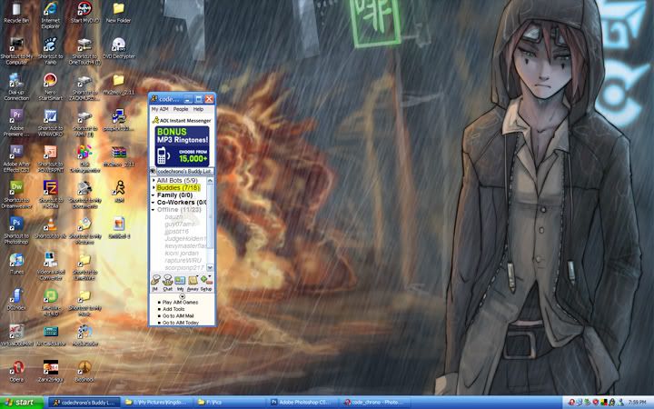This screenshot has height=409, width=654.
Task: Open Setup in AIM toolbar
Action: [206, 283]
